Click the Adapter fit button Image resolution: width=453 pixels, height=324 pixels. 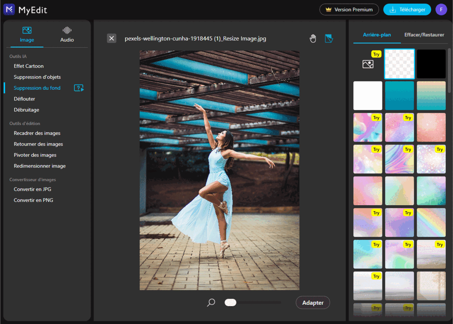tap(313, 303)
